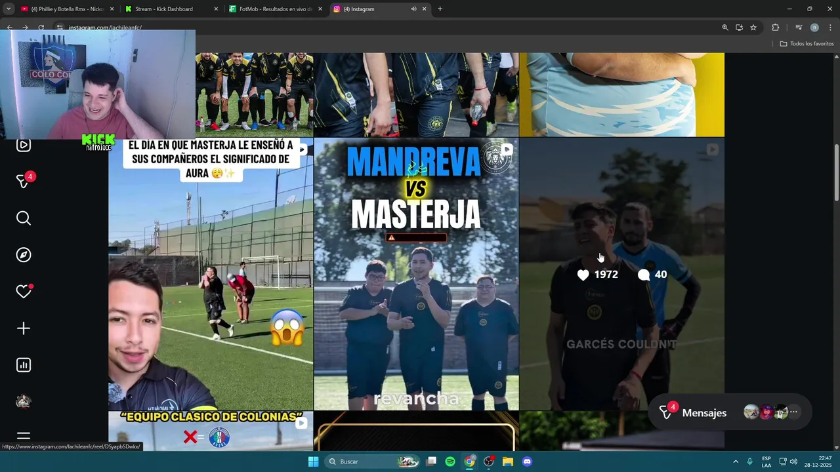Switch to the FotMob results tab

274,9
